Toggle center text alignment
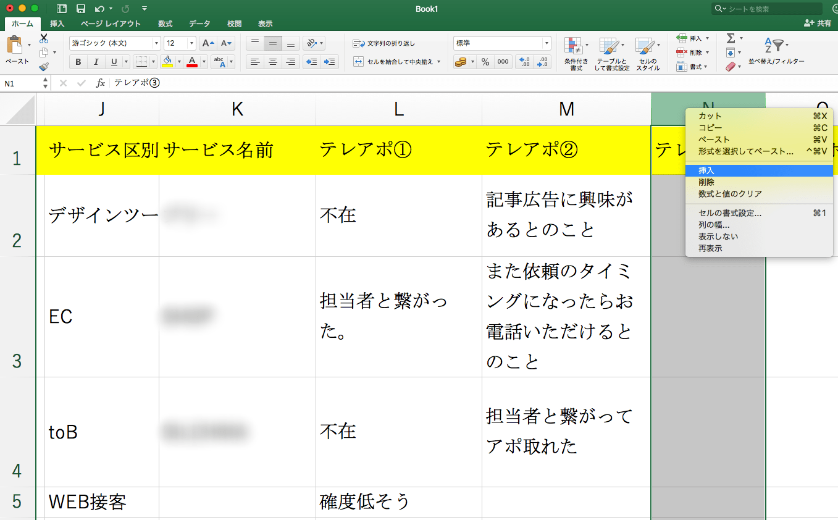This screenshot has width=838, height=520. (273, 62)
